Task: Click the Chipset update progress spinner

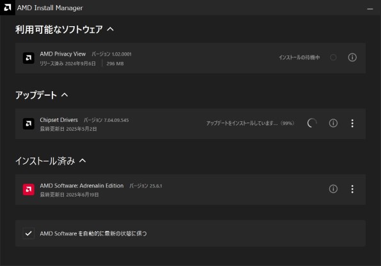Action: pyautogui.click(x=312, y=123)
